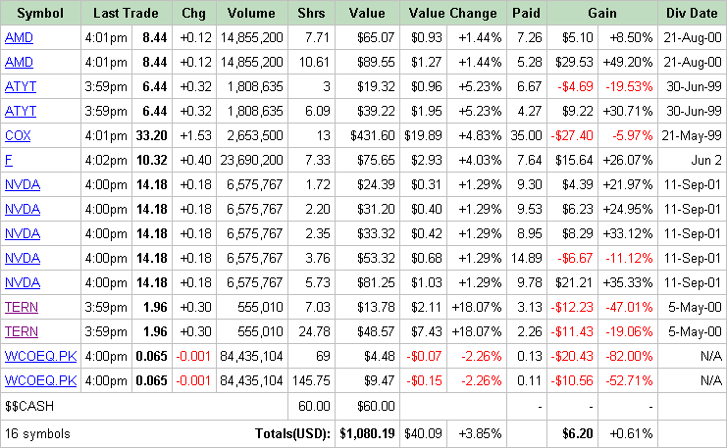Select the 21-May-99 dividend date
Screen dimensions: 727x448
(x=692, y=135)
